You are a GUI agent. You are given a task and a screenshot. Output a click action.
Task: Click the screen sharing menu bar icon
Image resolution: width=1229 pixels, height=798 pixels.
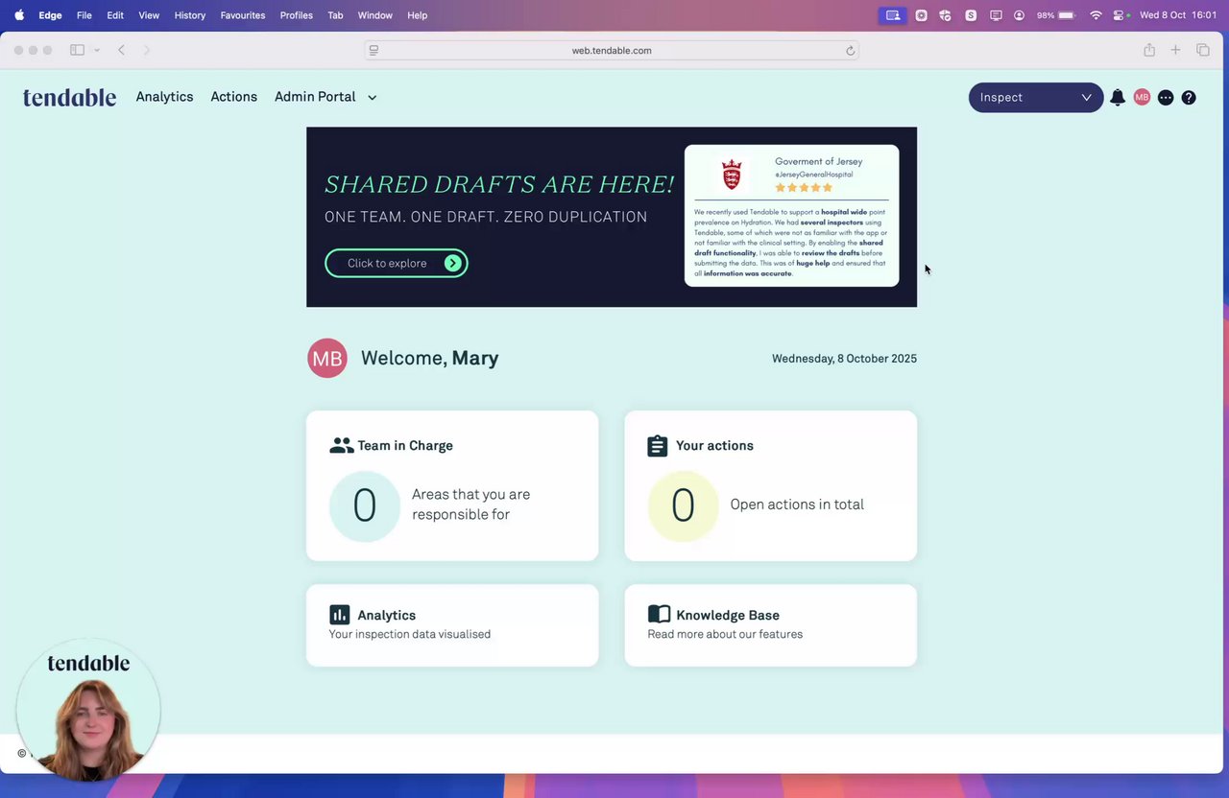click(893, 15)
